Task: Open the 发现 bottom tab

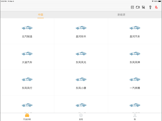Action: tap(81, 117)
